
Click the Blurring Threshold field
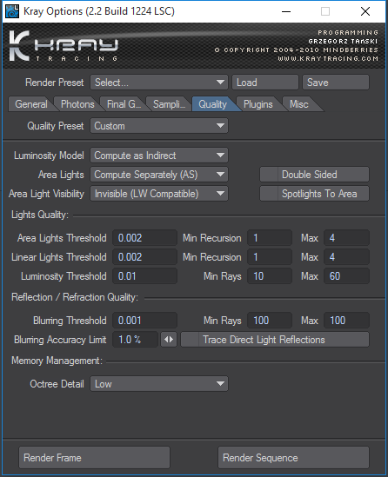coord(144,321)
